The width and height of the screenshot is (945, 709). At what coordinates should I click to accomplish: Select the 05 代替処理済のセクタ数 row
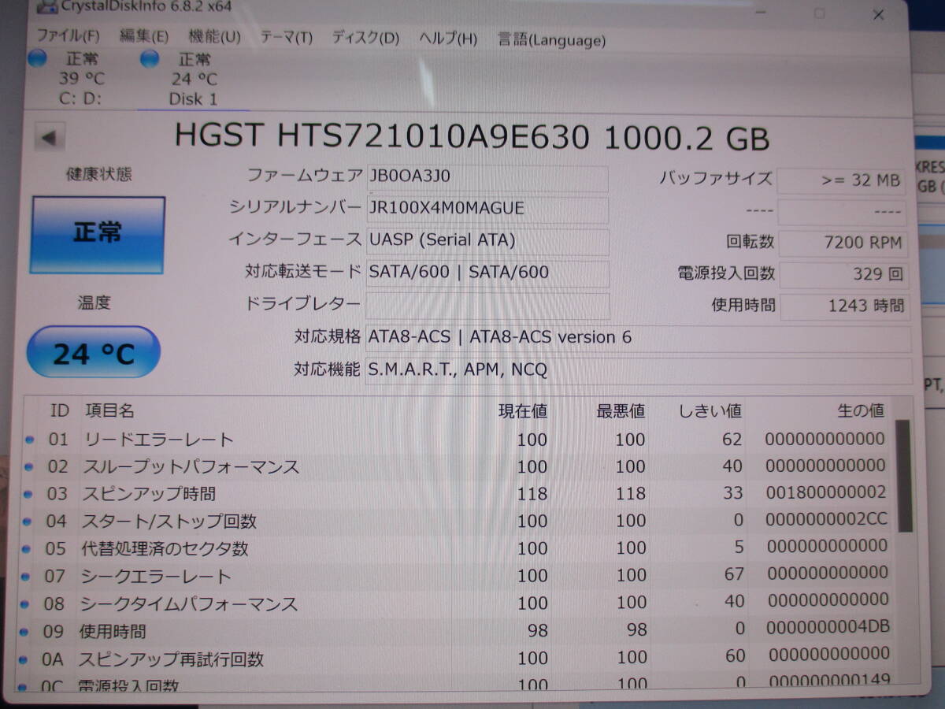[457, 548]
